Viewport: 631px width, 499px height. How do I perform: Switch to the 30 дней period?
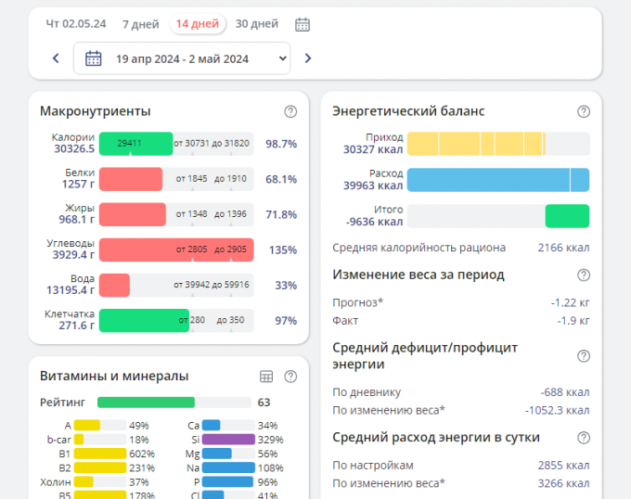[256, 24]
